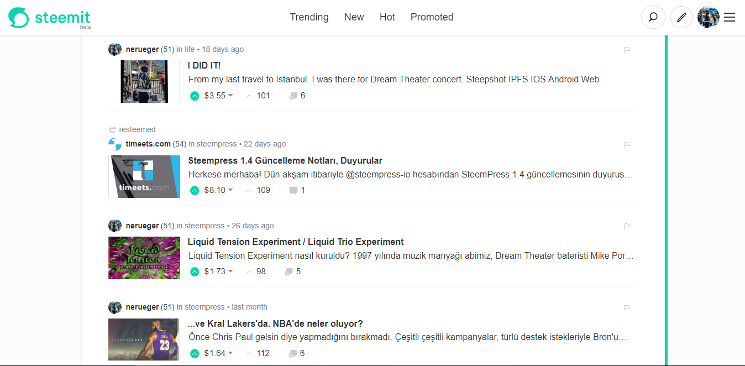The image size is (745, 366).
Task: Upvote the Liquid Tension Experiment post
Action: pos(195,271)
